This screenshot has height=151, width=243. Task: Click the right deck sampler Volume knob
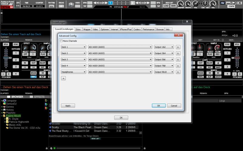click(217, 48)
